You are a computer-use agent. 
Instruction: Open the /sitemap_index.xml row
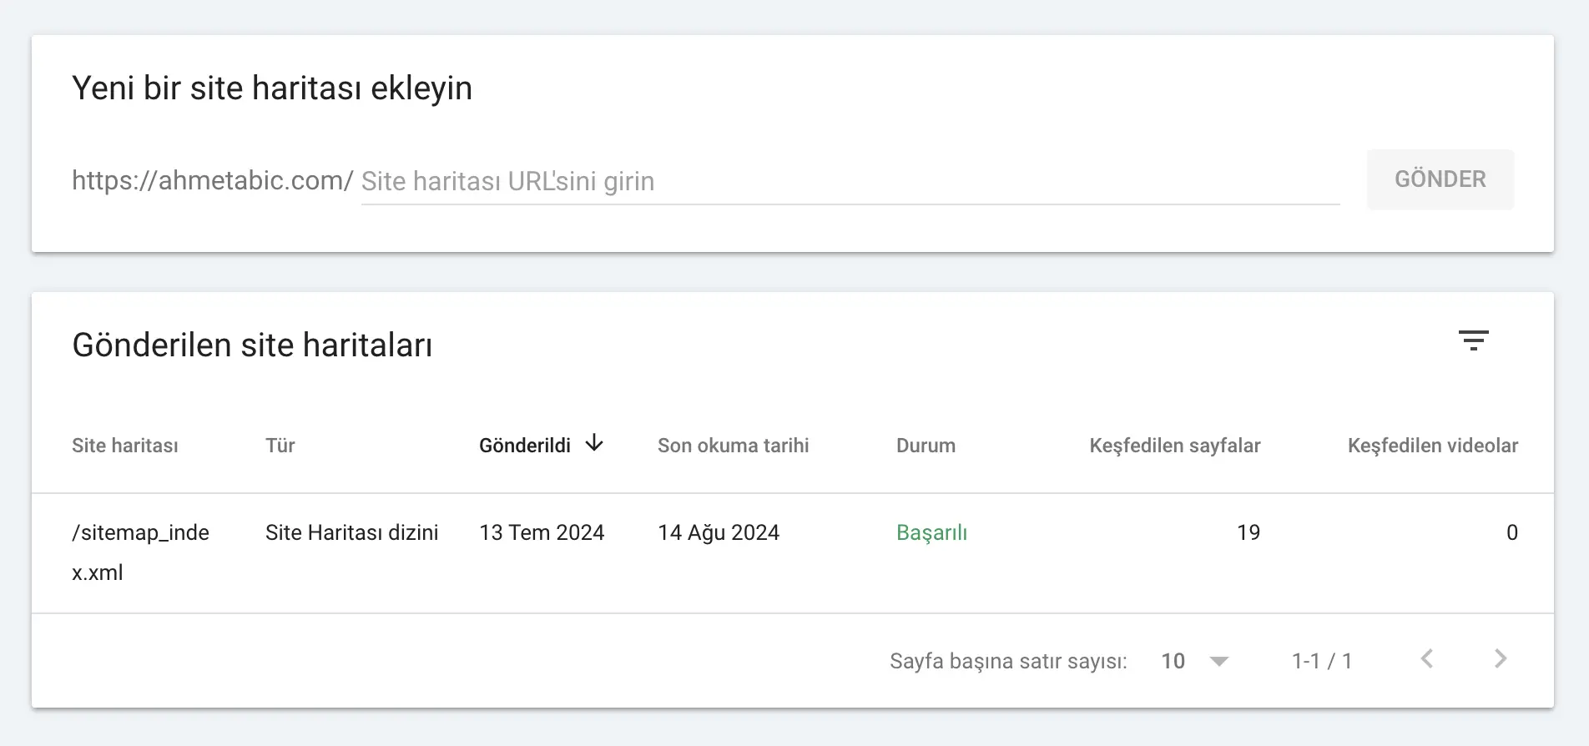pyautogui.click(x=793, y=553)
